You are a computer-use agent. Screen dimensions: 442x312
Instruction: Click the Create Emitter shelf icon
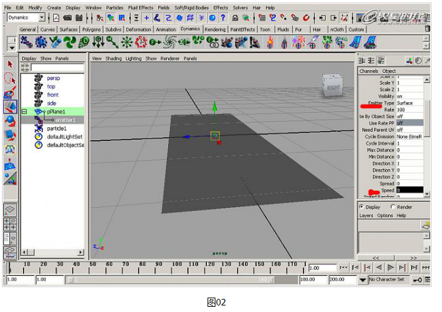pyautogui.click(x=41, y=42)
